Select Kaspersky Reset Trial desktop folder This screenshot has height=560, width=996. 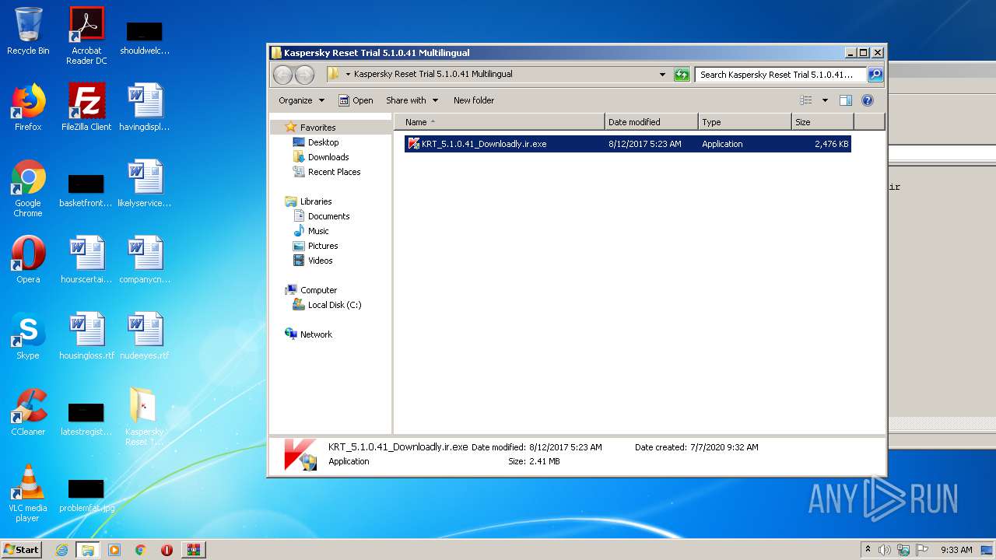pyautogui.click(x=145, y=417)
